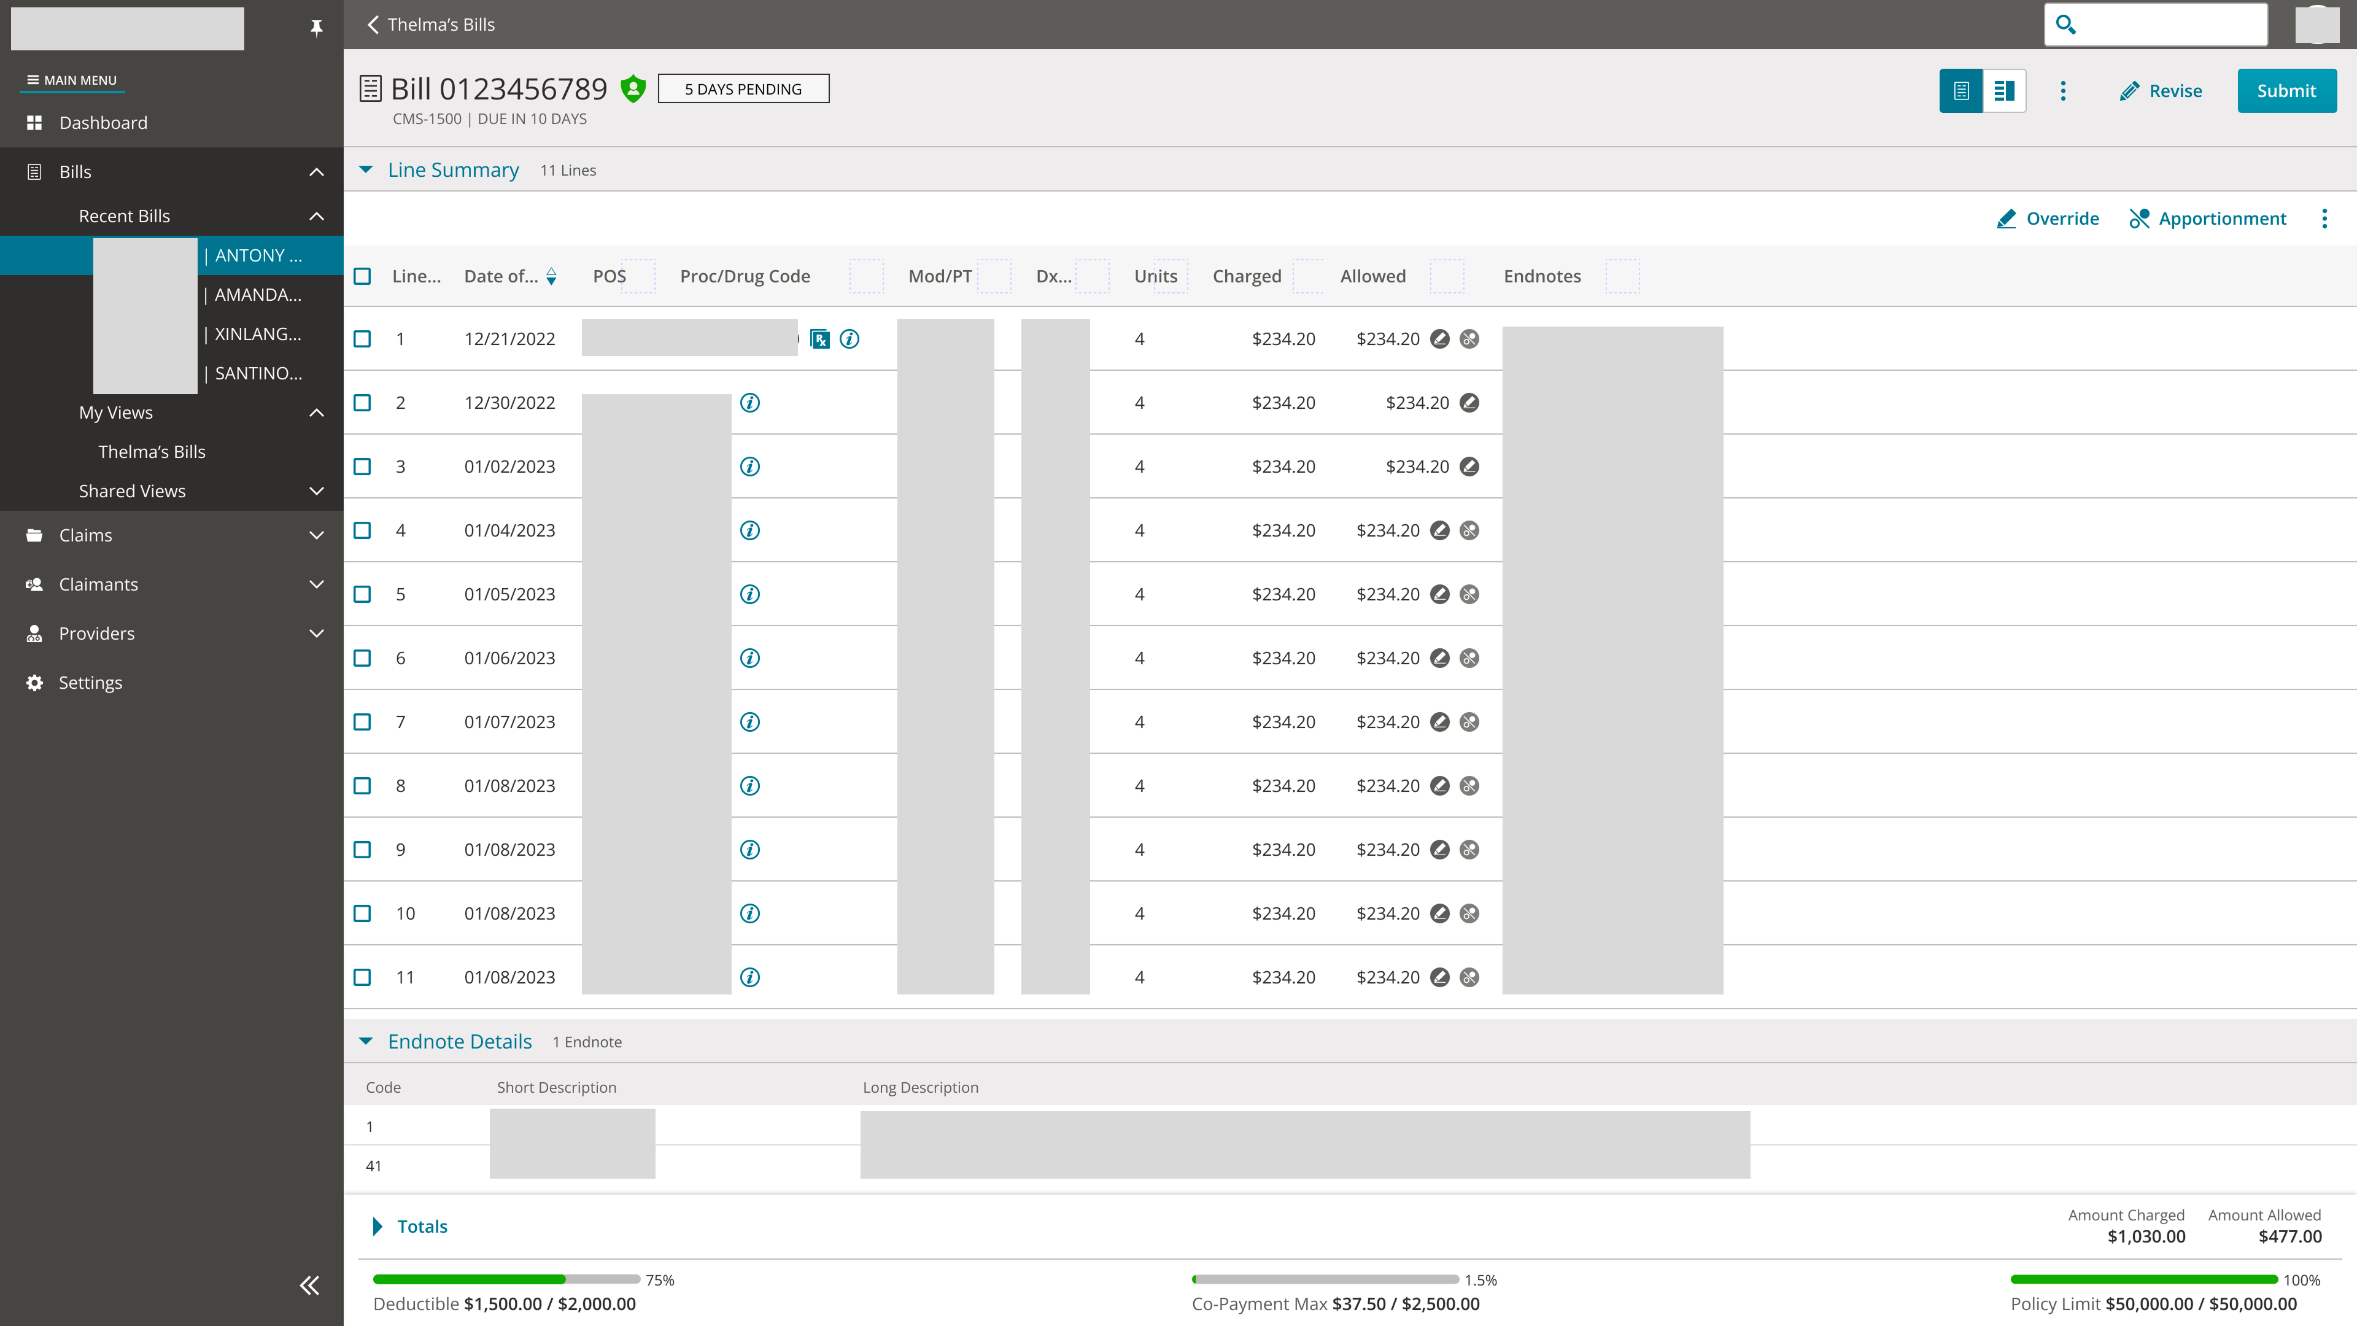Expand the Claims menu chevron
The height and width of the screenshot is (1326, 2357).
click(x=317, y=535)
